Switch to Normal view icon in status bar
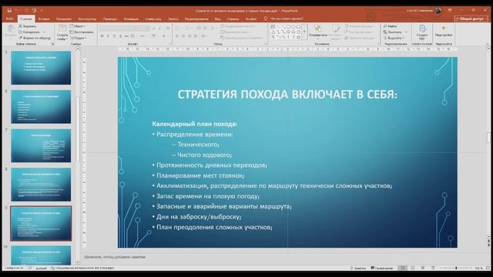This screenshot has width=493, height=277. pos(402,268)
